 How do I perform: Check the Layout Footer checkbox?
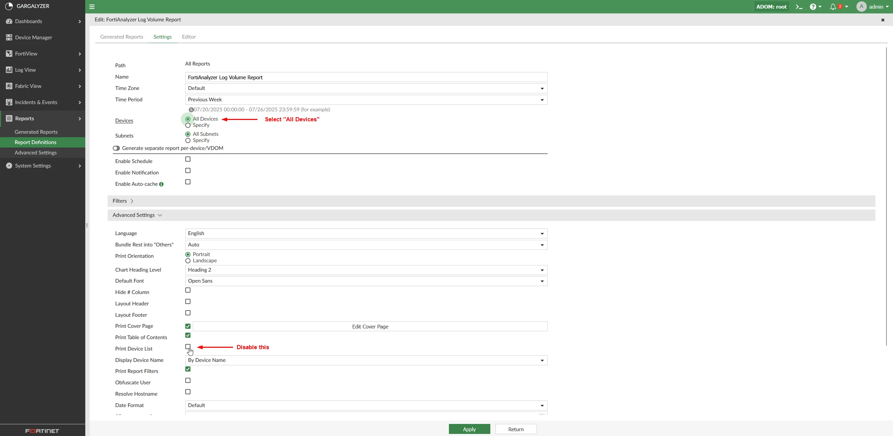click(188, 313)
